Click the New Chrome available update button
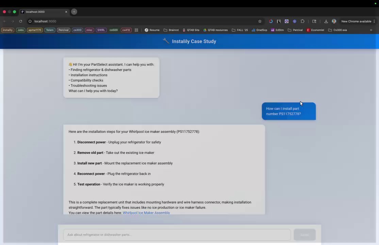This screenshot has height=245, width=379. coord(356,21)
